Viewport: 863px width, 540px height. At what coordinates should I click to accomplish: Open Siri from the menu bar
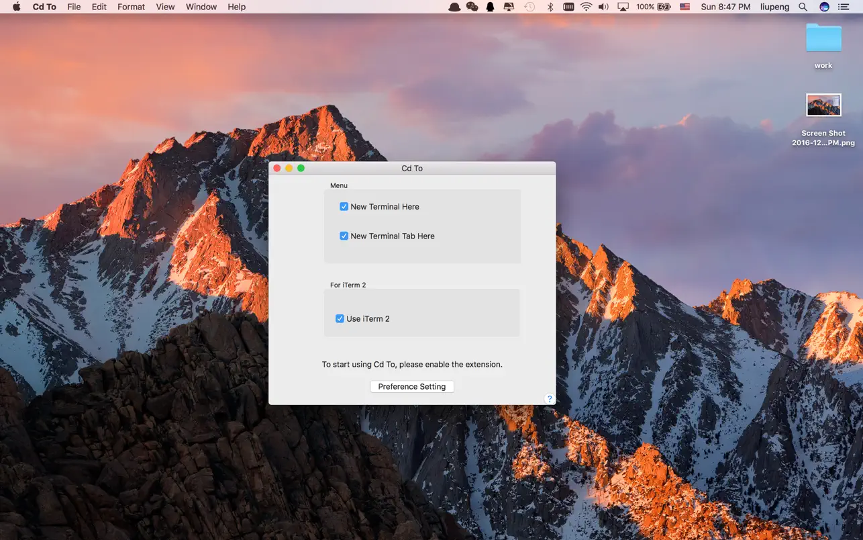click(824, 7)
